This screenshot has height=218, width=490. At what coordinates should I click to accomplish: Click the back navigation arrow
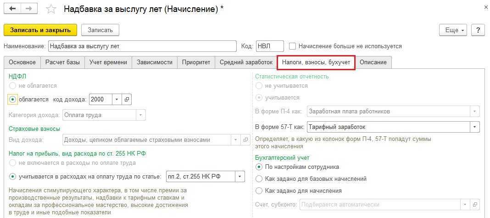tap(13, 9)
